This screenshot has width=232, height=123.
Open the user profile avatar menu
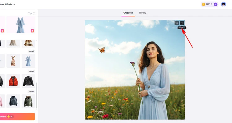tap(223, 4)
